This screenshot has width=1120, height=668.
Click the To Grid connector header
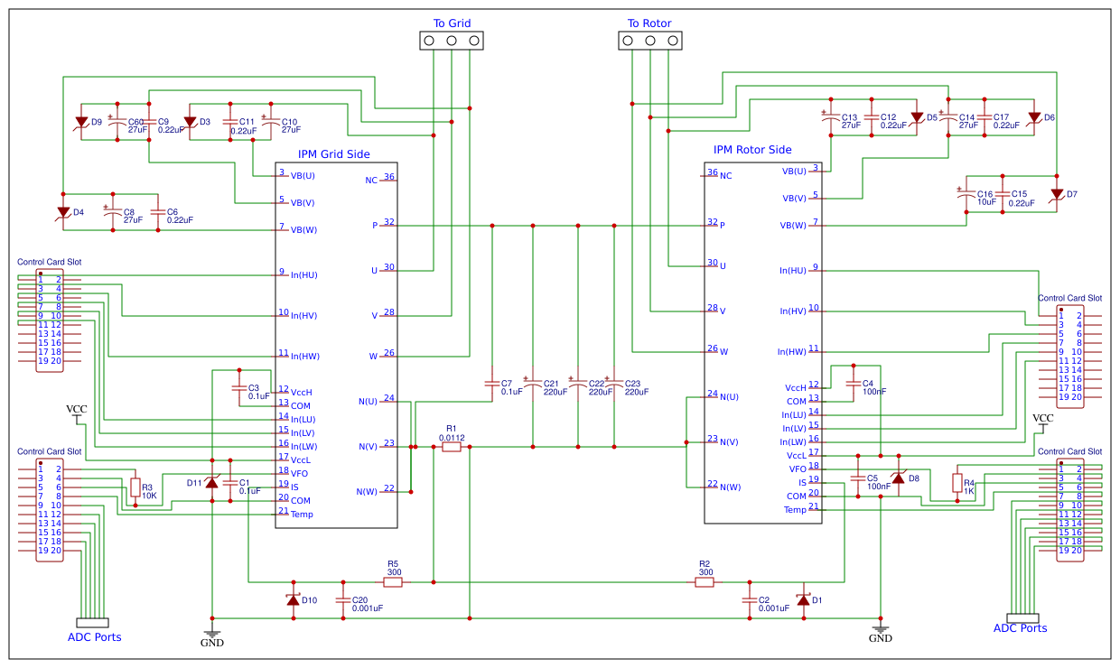click(x=452, y=40)
